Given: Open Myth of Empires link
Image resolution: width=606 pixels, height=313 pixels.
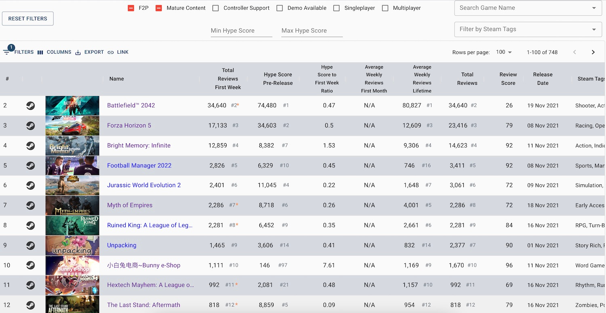Looking at the screenshot, I should click(130, 205).
